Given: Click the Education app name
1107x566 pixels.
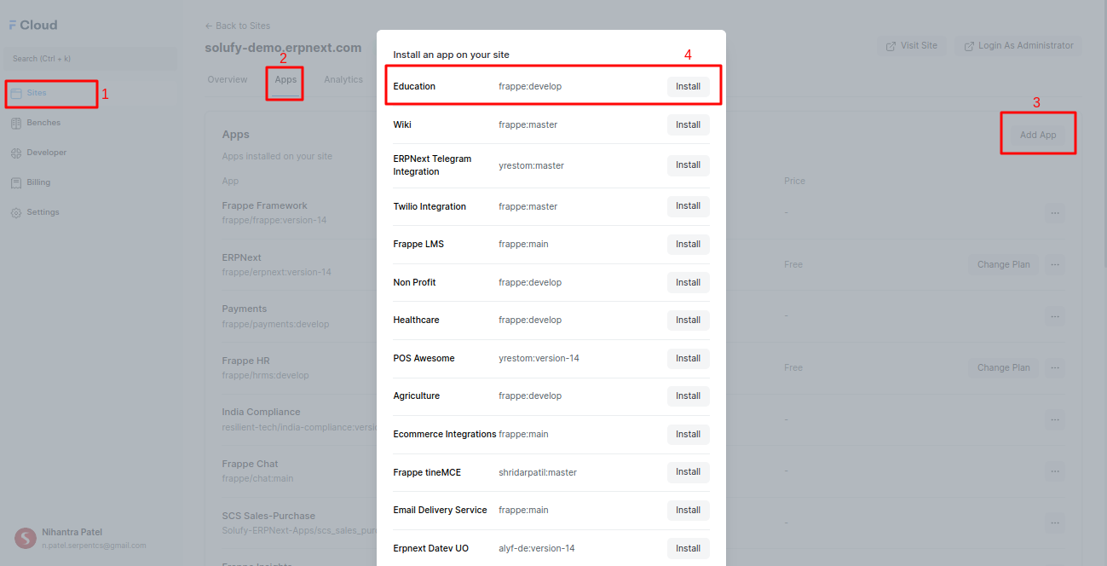Looking at the screenshot, I should point(414,87).
